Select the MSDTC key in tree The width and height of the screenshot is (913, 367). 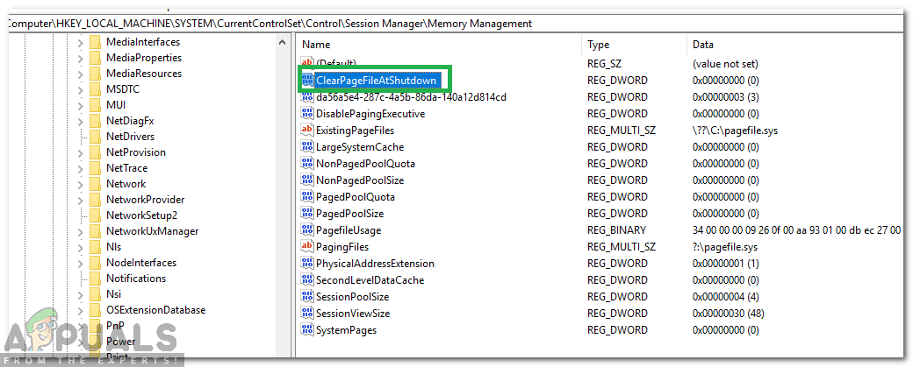(122, 89)
